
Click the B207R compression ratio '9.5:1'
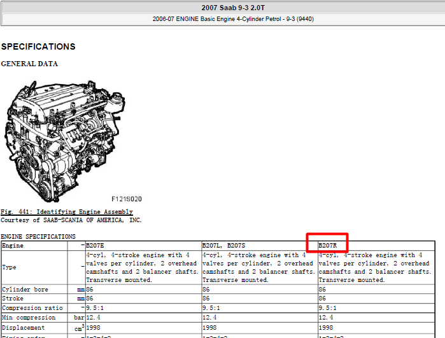pos(327,308)
